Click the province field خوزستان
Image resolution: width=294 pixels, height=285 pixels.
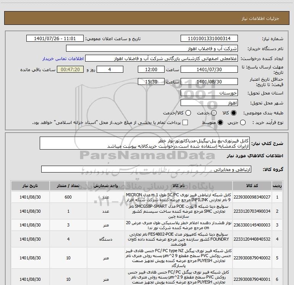(x=209, y=93)
